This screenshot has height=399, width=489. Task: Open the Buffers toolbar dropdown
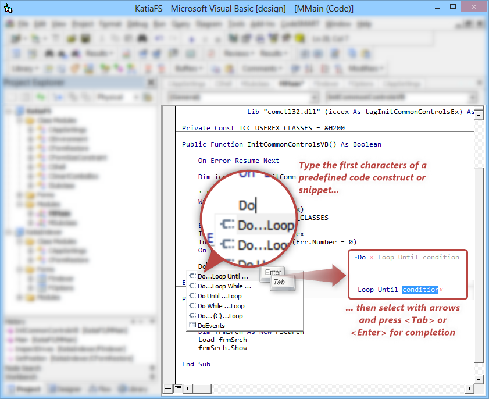click(x=188, y=68)
